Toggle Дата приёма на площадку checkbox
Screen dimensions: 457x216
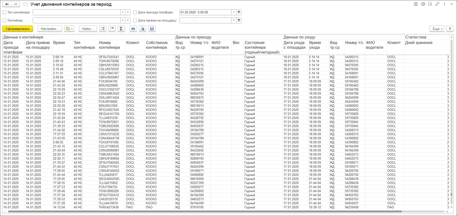[135, 20]
